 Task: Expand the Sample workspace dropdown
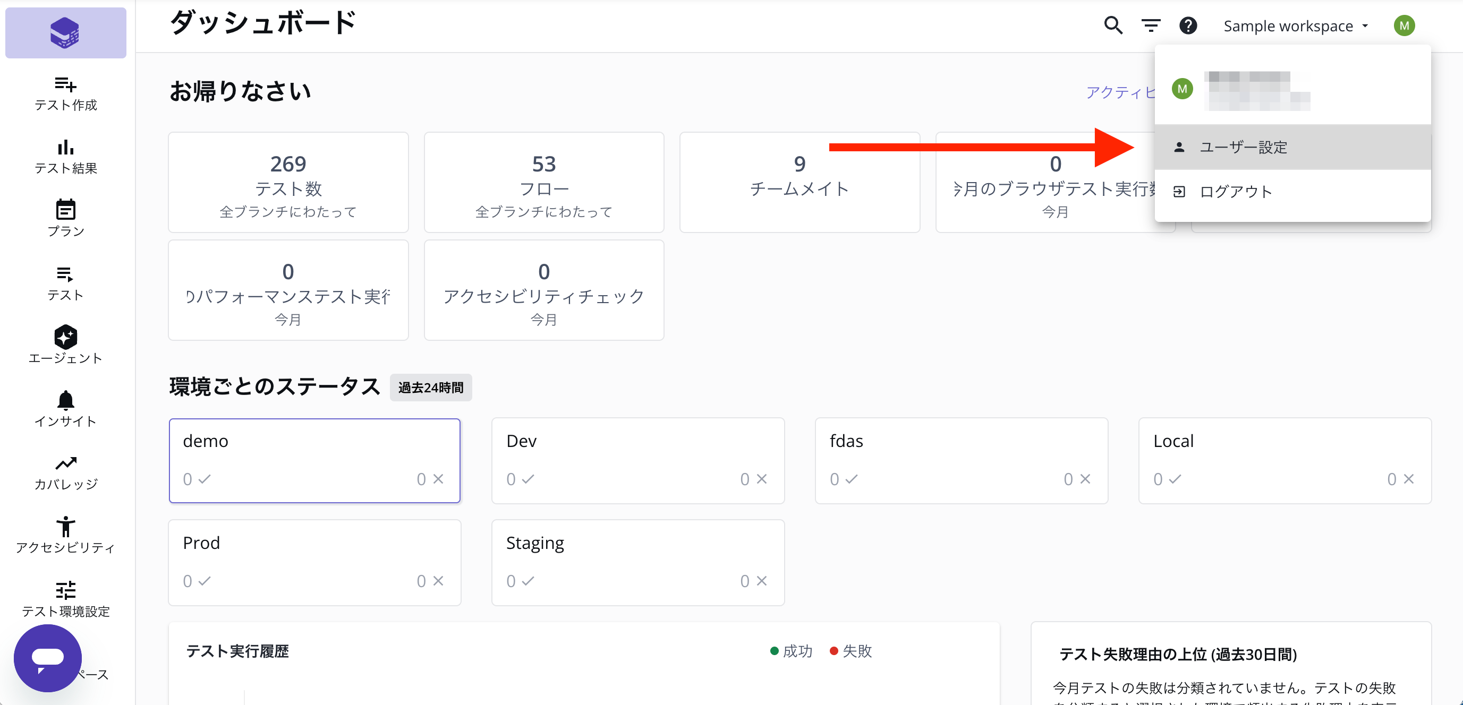coord(1296,26)
